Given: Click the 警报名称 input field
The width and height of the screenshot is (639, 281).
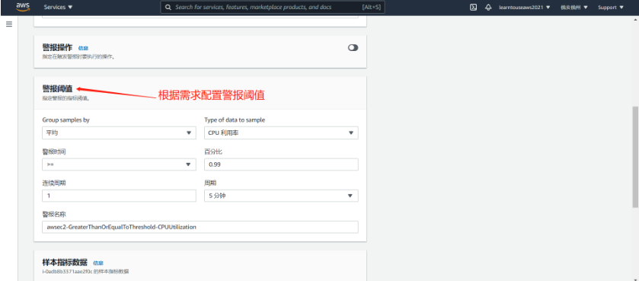Looking at the screenshot, I should coord(200,227).
